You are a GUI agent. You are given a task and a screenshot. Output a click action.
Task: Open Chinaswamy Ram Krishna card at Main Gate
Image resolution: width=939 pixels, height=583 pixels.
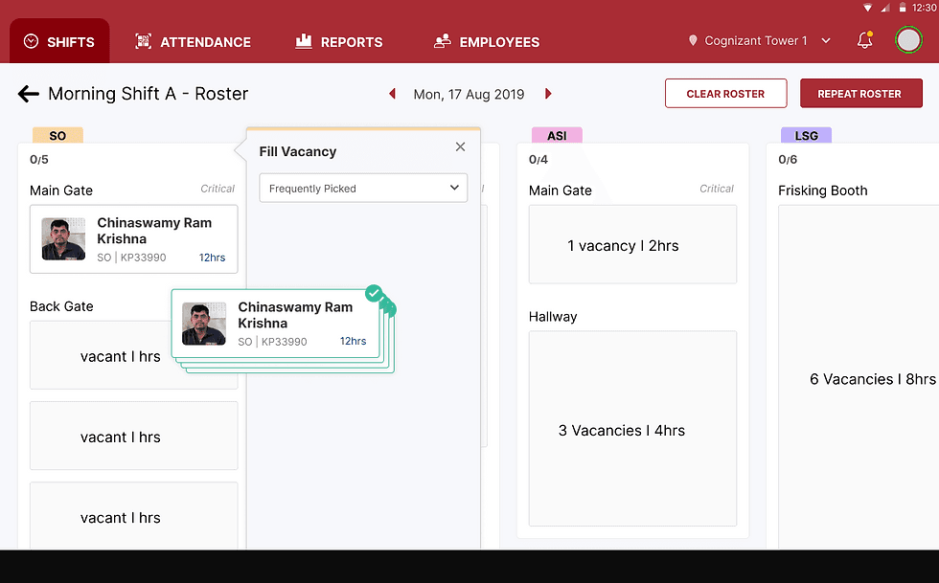(133, 238)
